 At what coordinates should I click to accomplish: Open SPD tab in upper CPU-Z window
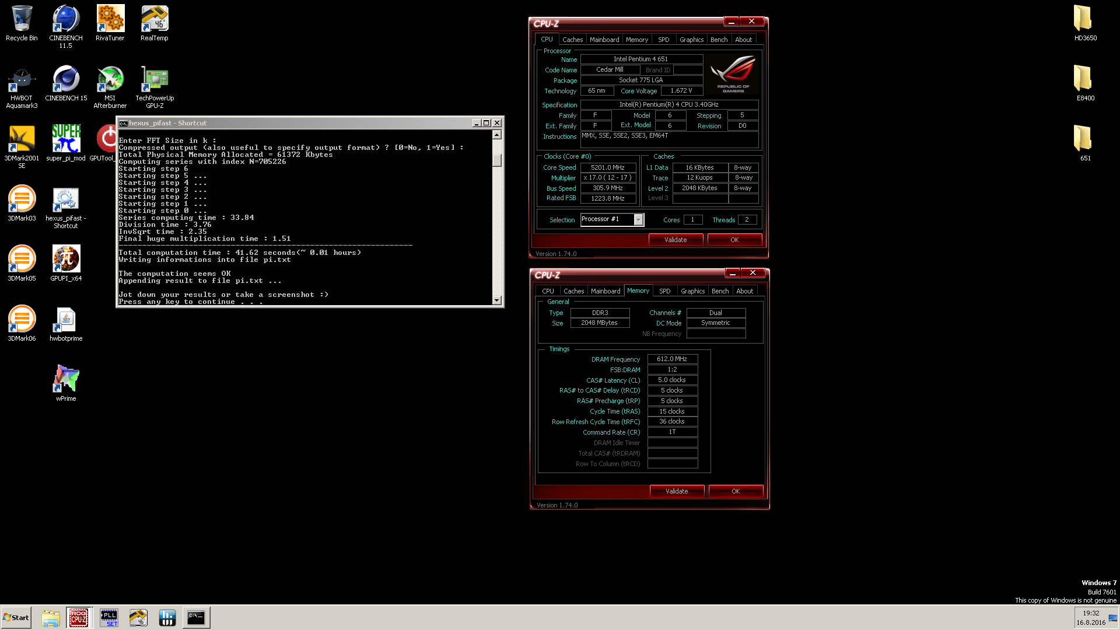tap(664, 40)
